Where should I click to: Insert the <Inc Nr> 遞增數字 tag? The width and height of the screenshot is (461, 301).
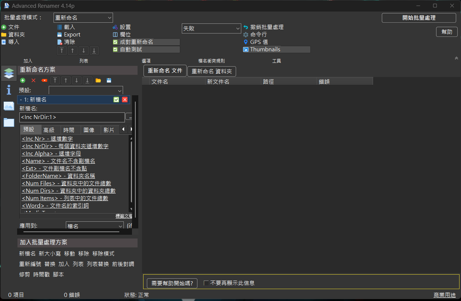[47, 139]
